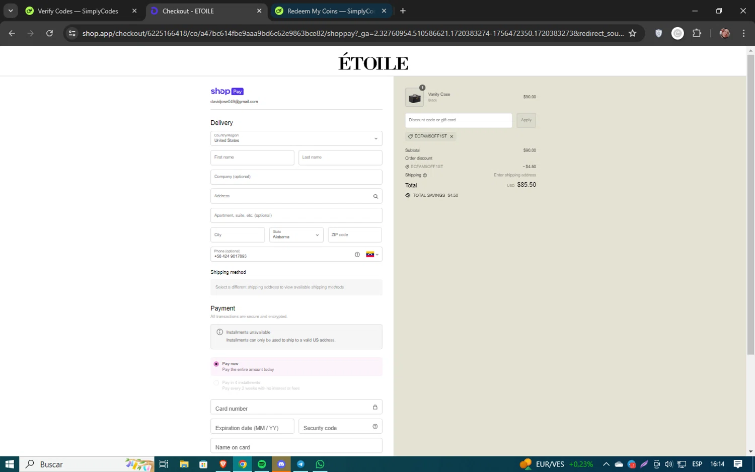Open the browser extensions puzzle icon
The image size is (755, 472).
click(697, 33)
